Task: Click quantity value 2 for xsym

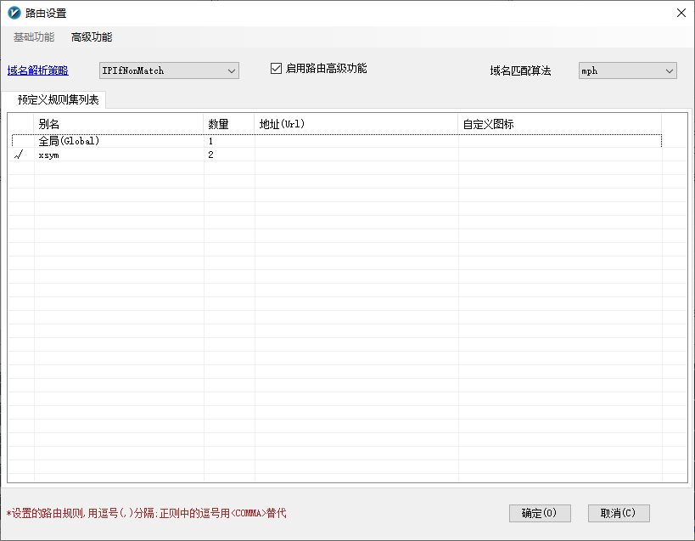Action: pyautogui.click(x=210, y=155)
